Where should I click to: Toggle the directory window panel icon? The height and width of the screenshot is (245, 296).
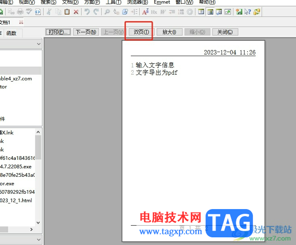[x=210, y=12]
